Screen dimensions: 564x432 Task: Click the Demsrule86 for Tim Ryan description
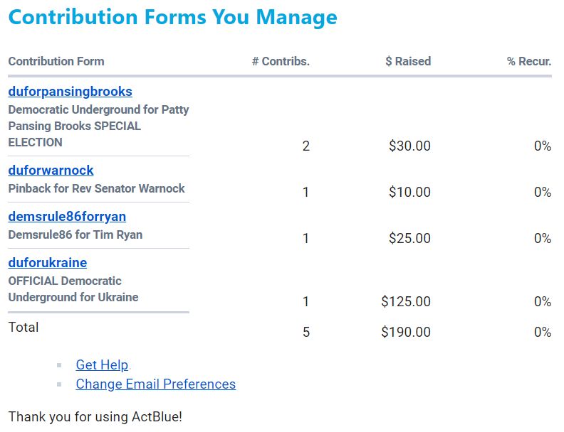click(x=75, y=234)
